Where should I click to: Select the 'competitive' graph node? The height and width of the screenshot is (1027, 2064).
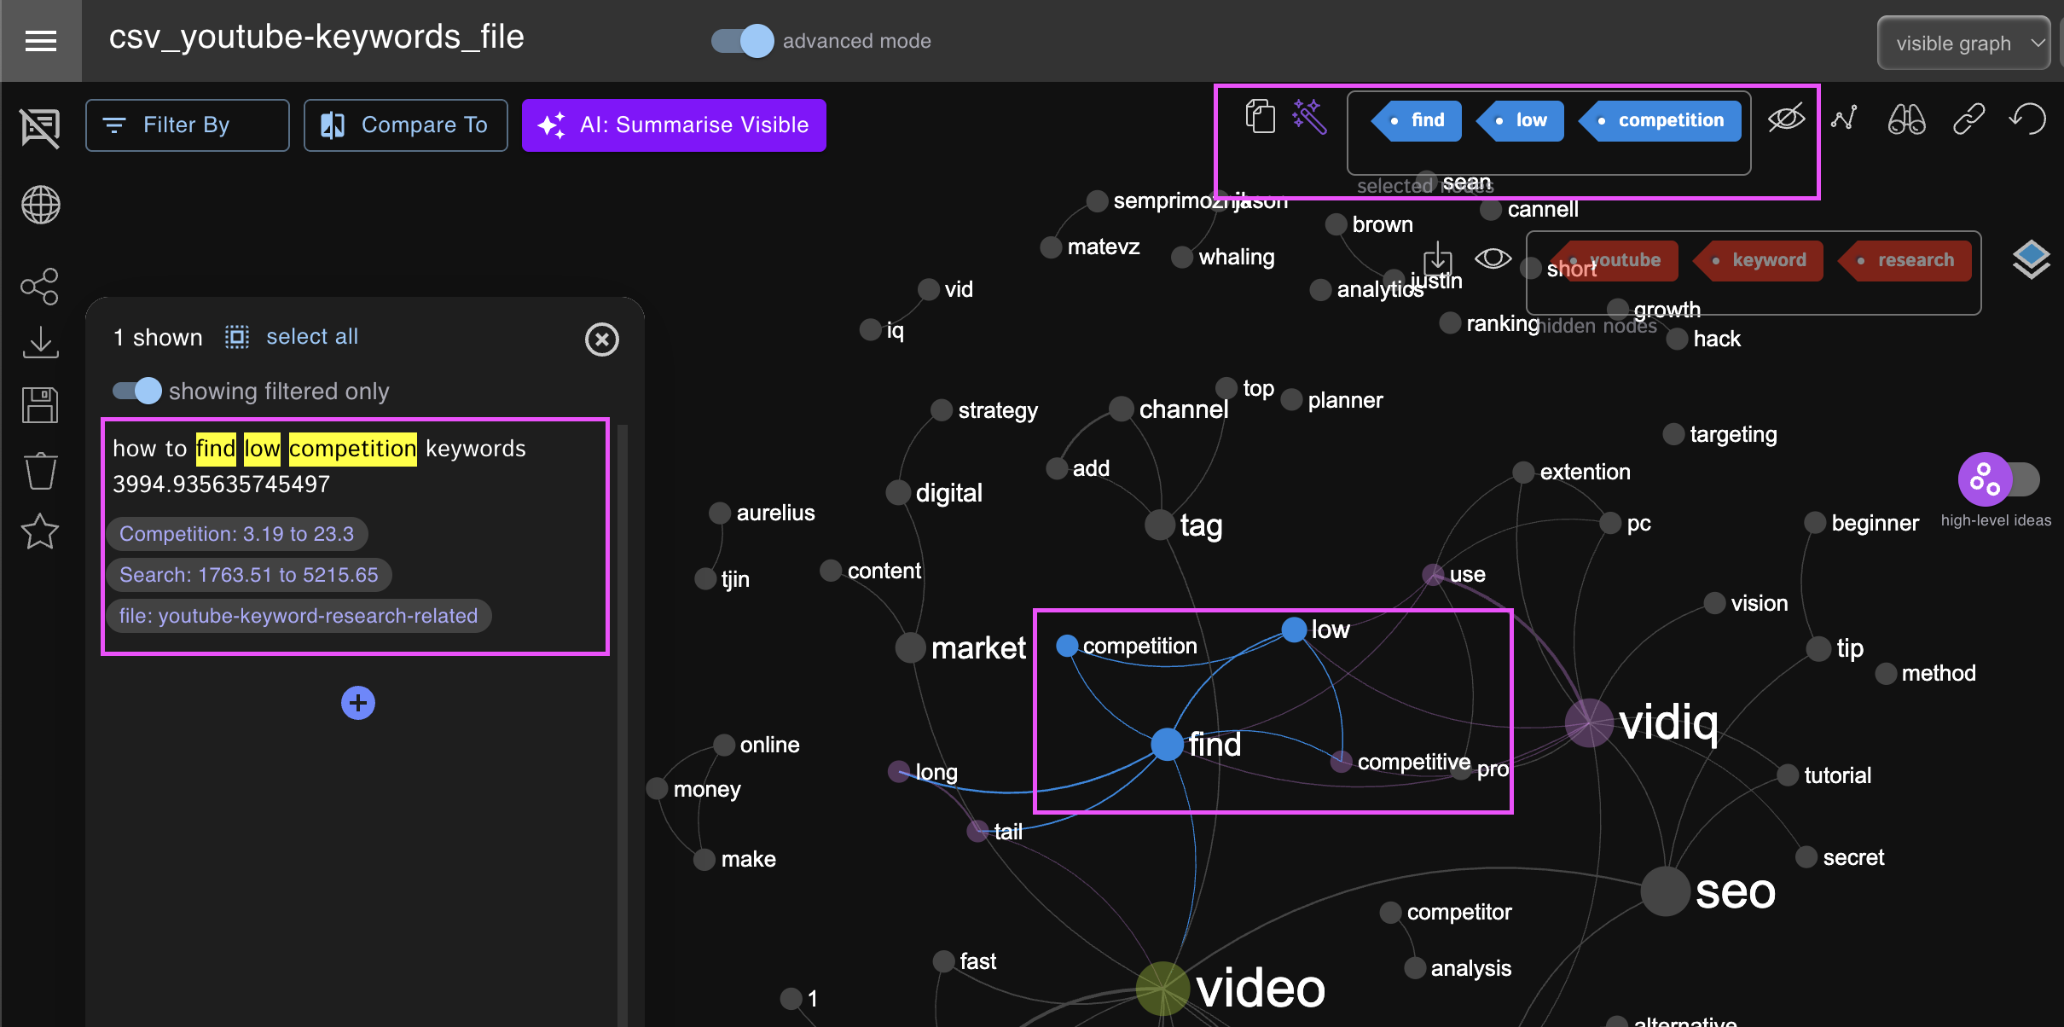[1341, 761]
